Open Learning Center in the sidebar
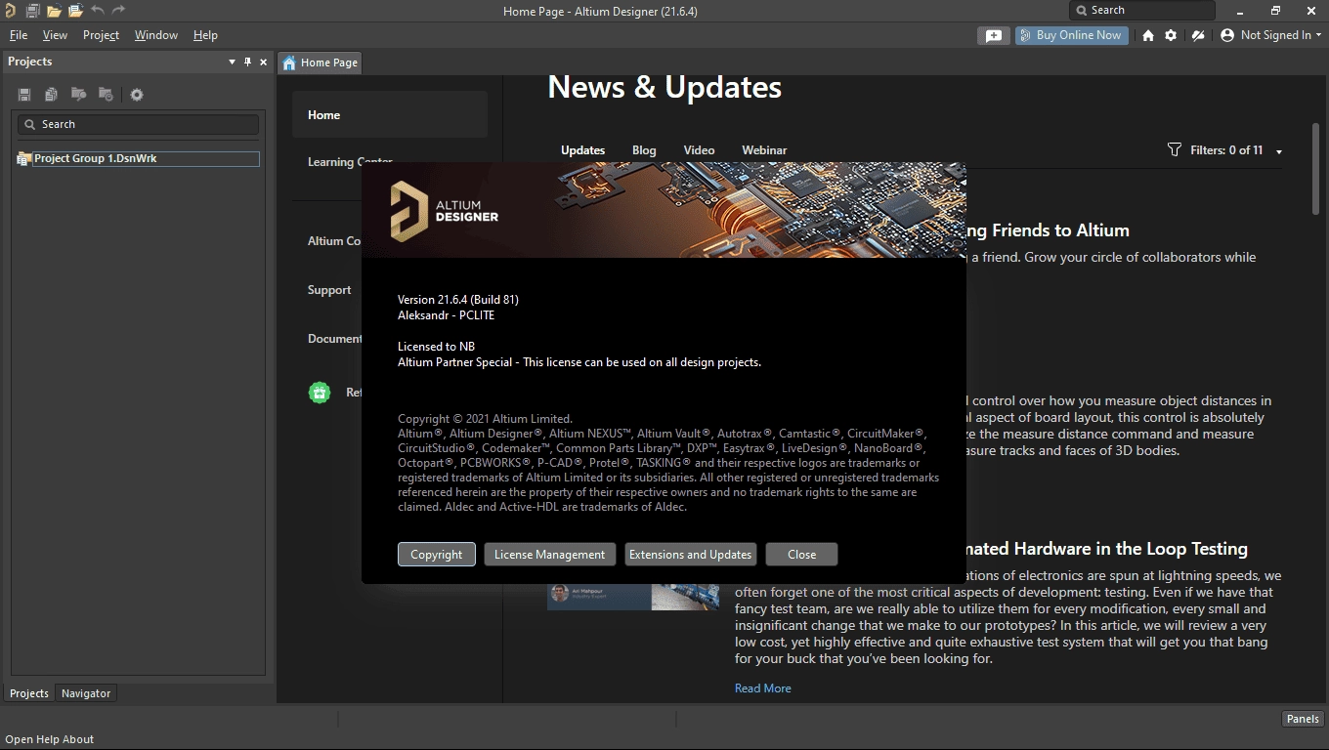The height and width of the screenshot is (750, 1329). [x=350, y=162]
